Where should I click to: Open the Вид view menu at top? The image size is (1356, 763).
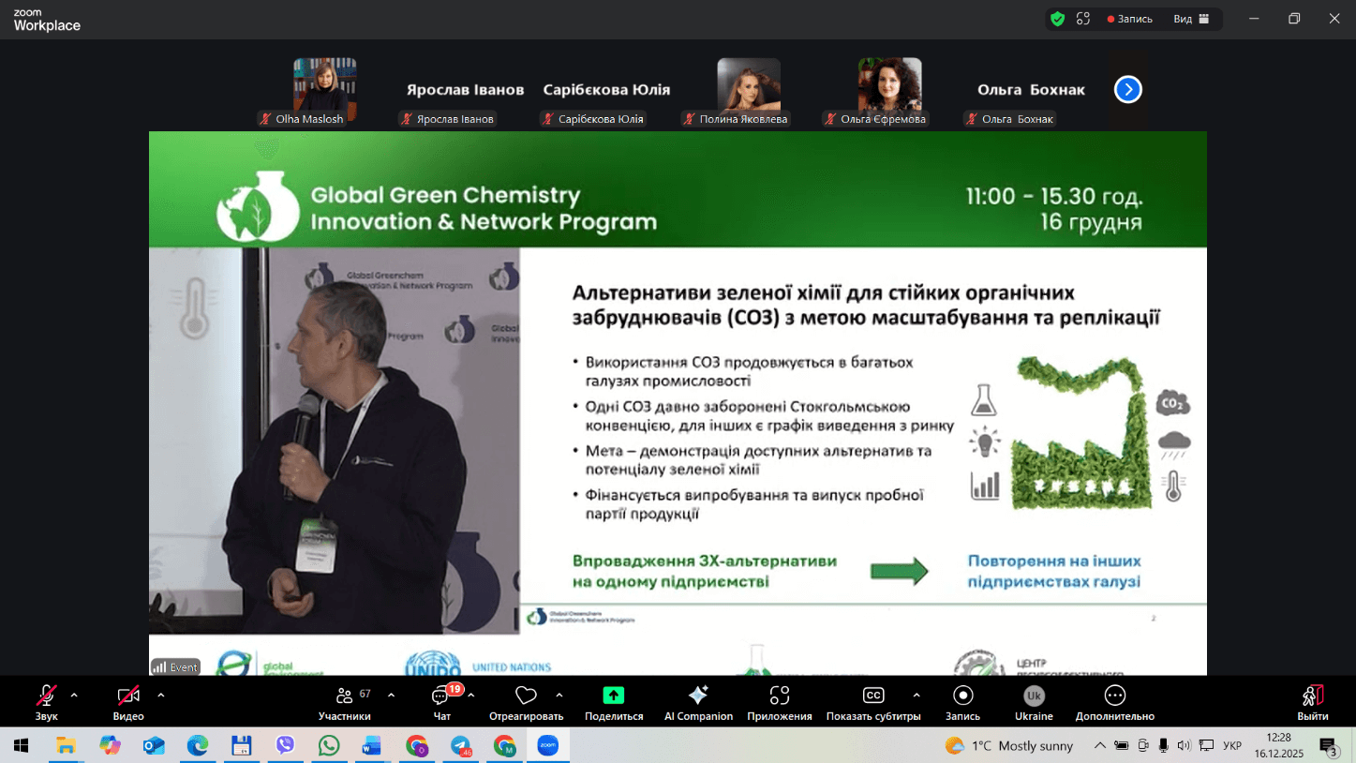click(1191, 19)
